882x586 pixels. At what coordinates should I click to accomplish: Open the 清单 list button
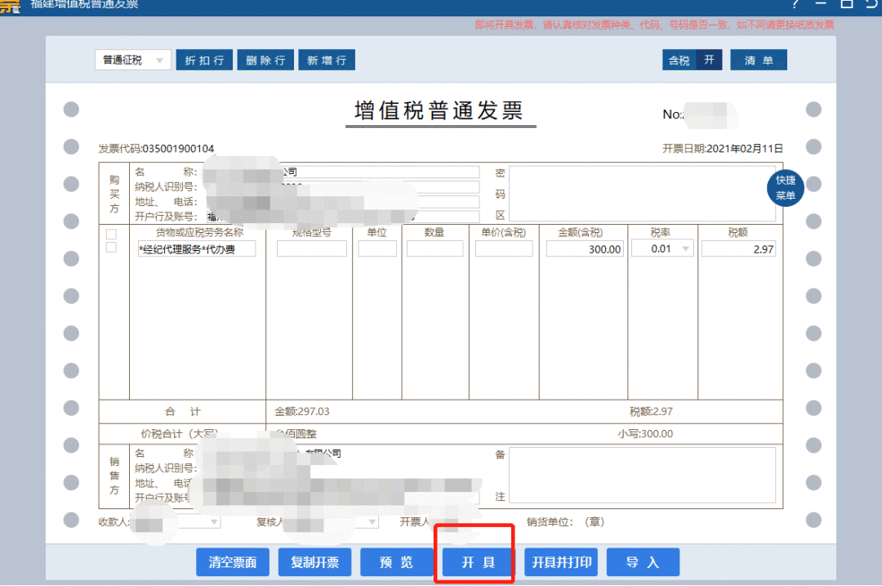[758, 60]
